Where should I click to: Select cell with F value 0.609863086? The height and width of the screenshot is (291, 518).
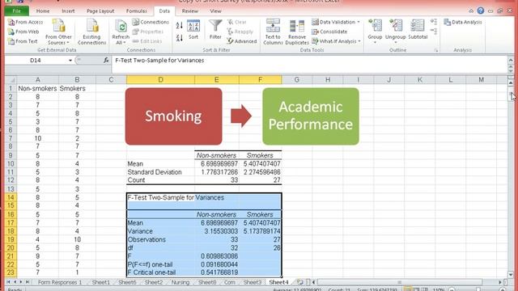pos(216,256)
